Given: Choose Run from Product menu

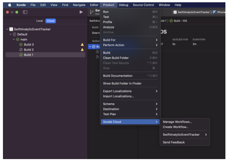Looking at the screenshot, I should tap(130, 12).
